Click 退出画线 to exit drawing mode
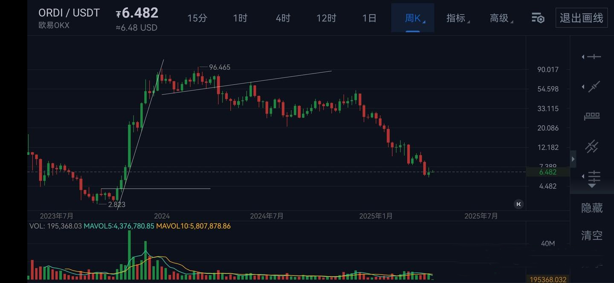The height and width of the screenshot is (283, 614). (x=582, y=18)
